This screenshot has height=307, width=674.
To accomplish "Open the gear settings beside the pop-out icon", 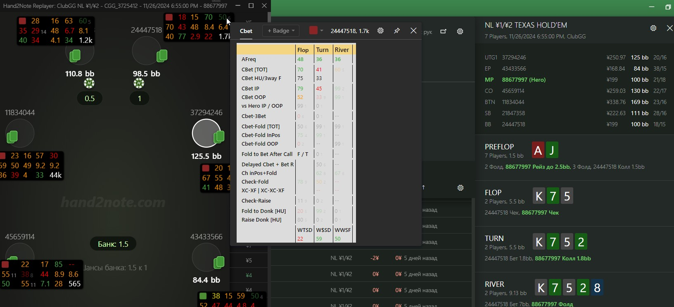I will coord(460,31).
